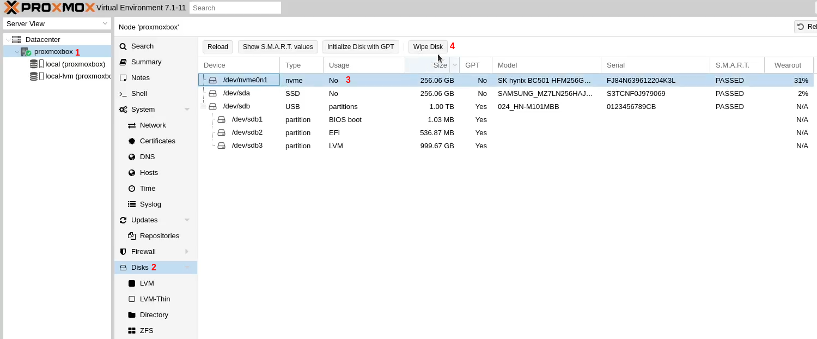817x339 pixels.
Task: Focus the top Search input field
Action: click(235, 8)
